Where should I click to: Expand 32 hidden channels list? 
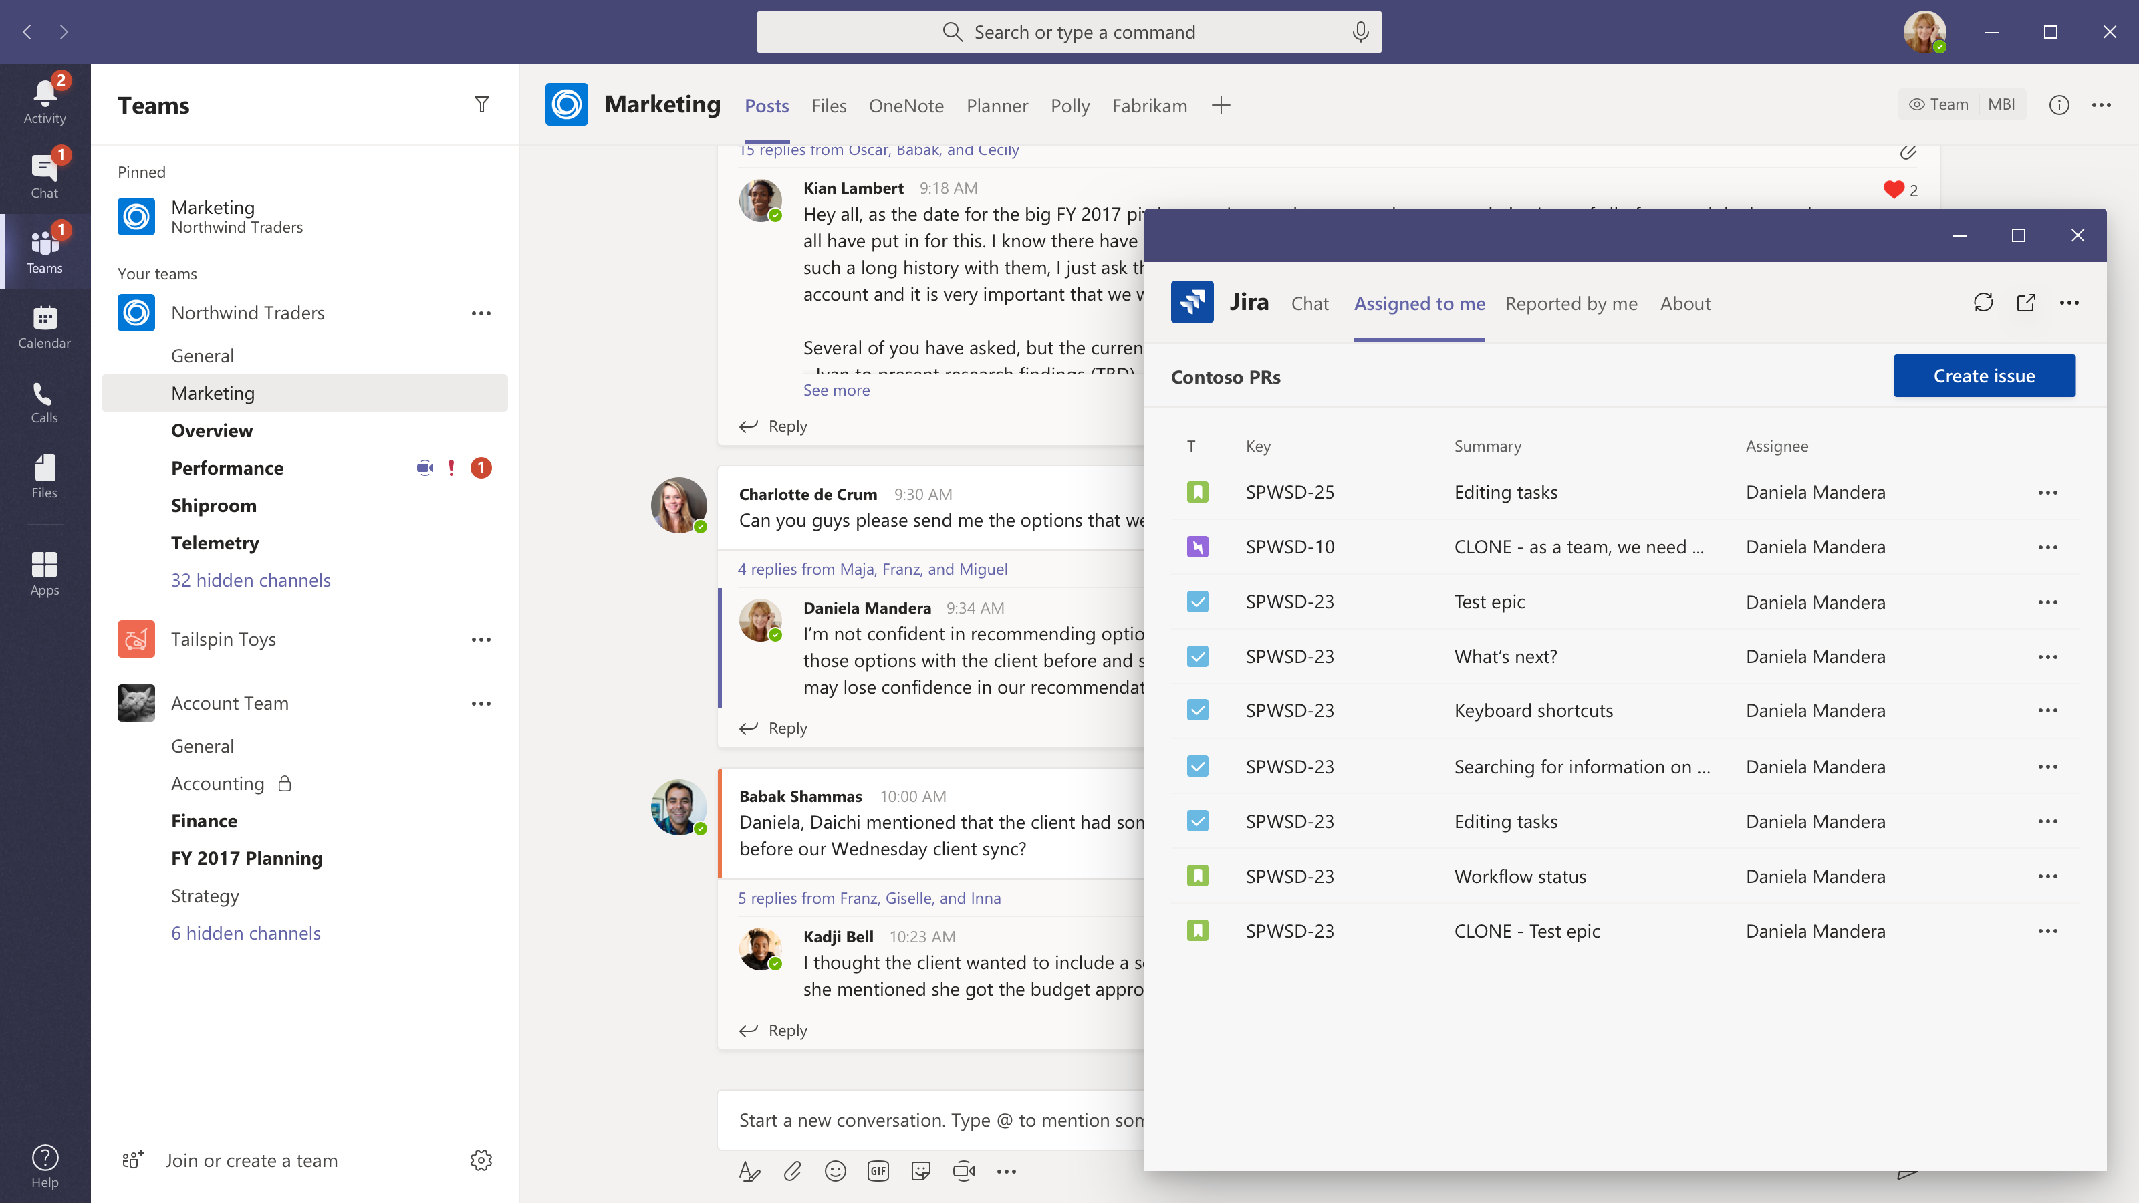point(250,580)
